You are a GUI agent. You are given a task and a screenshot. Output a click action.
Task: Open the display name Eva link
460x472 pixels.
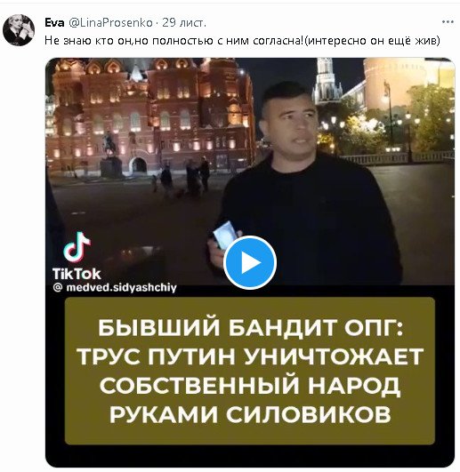click(x=54, y=22)
